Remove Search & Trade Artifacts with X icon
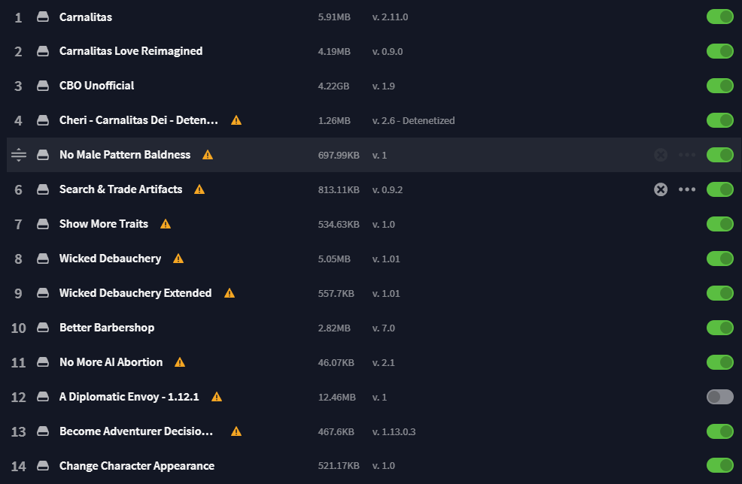Viewport: 742px width, 484px height. point(661,189)
